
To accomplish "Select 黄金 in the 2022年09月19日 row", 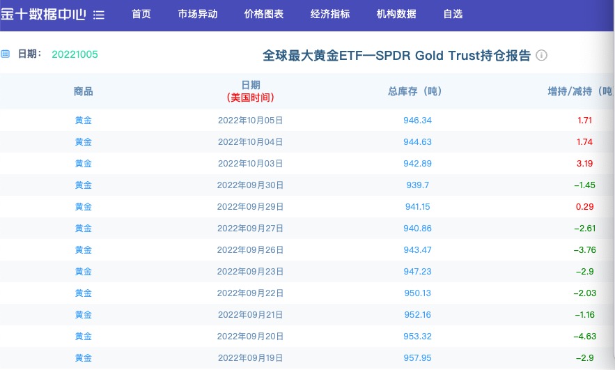I will 83,357.
